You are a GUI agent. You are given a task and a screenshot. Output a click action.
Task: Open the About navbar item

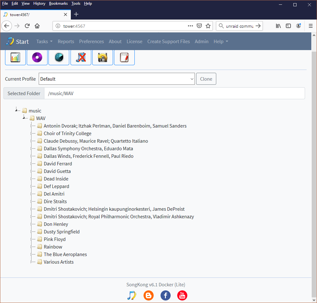coord(115,42)
